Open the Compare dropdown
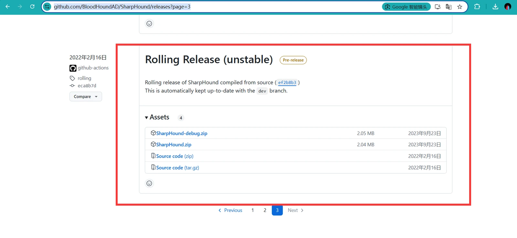This screenshot has width=517, height=238. tap(86, 97)
